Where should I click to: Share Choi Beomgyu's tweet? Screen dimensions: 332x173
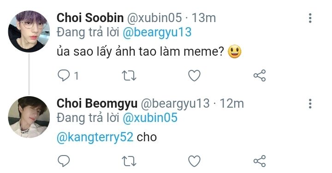tap(260, 161)
